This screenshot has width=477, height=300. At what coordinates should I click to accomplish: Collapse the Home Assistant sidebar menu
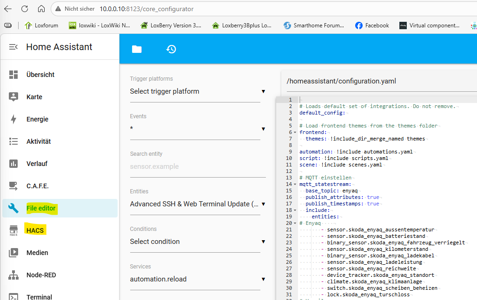(x=13, y=47)
